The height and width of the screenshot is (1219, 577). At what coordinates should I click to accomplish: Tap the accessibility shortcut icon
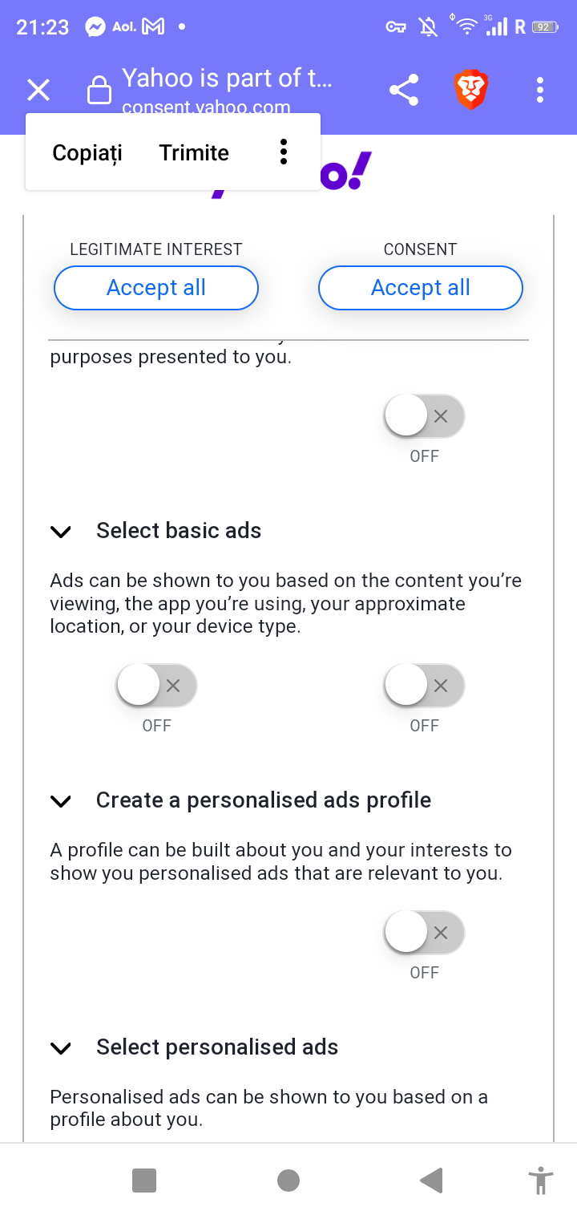click(x=541, y=1181)
